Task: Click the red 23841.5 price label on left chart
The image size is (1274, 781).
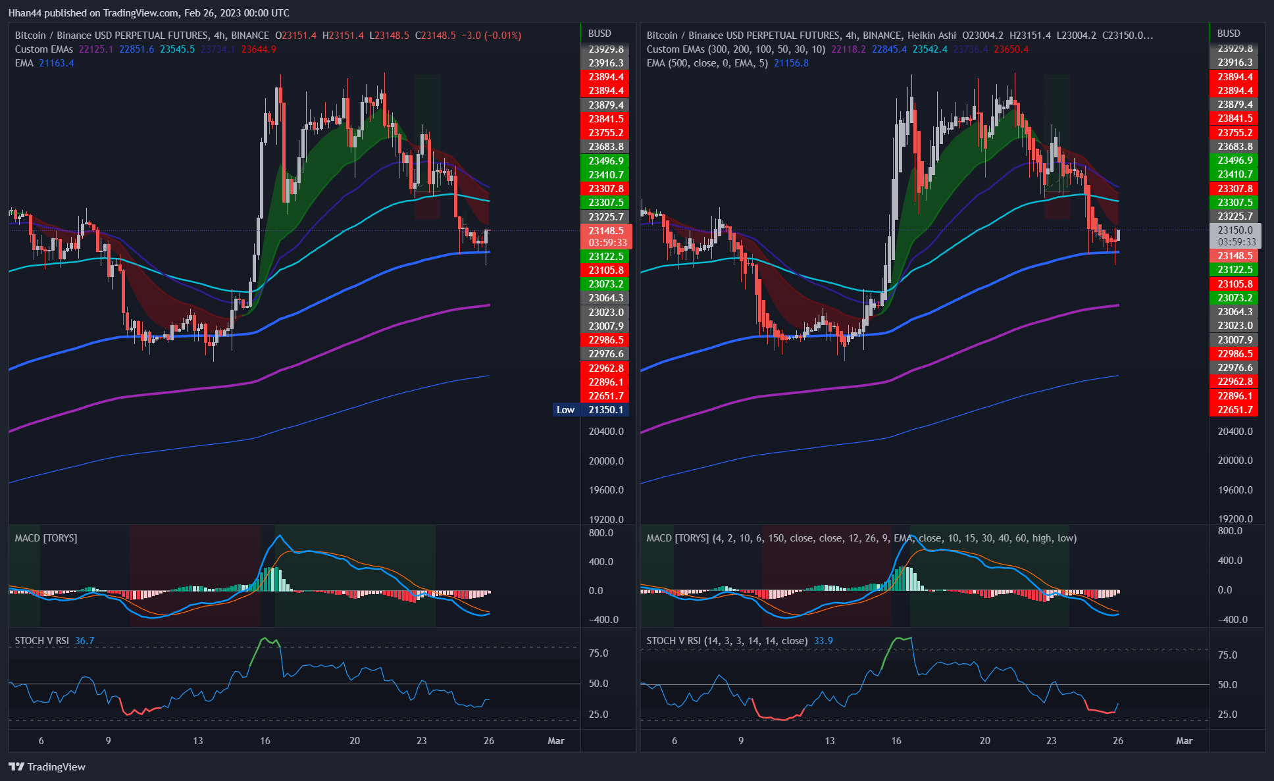Action: point(606,119)
